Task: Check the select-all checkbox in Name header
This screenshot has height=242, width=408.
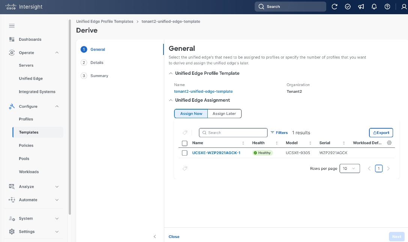Action: [184, 143]
